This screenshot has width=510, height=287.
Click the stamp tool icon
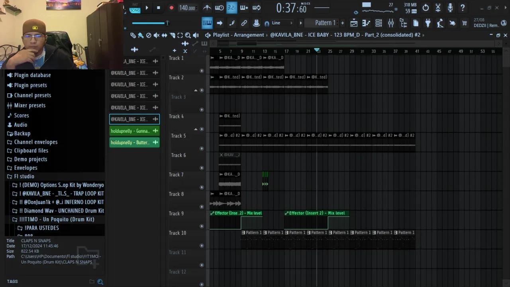(x=256, y=23)
